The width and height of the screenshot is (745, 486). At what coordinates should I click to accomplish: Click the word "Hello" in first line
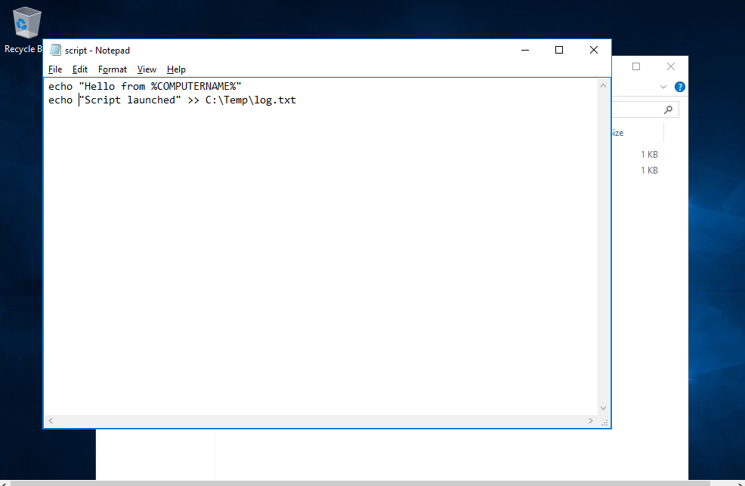tap(99, 86)
